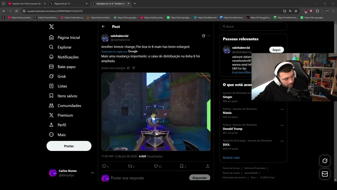337x190 pixels.
Task: Open Política de Privacidade link
Action: 255,168
